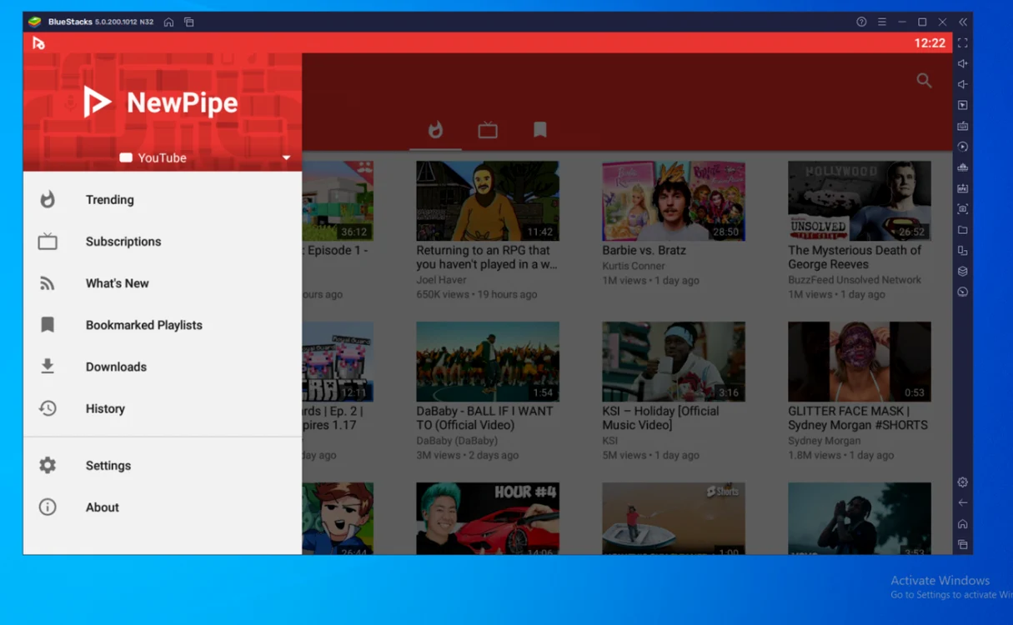This screenshot has width=1013, height=625.
Task: Click NewPipe icon in Android status bar
Action: click(x=38, y=42)
